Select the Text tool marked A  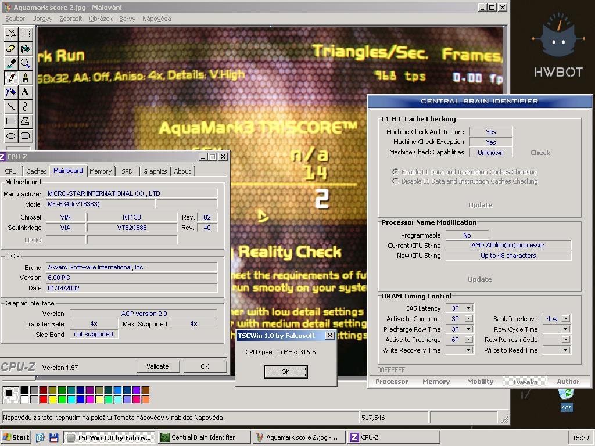click(x=26, y=92)
